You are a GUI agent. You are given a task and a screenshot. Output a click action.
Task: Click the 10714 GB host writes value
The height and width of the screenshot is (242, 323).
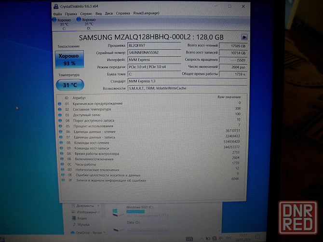point(233,53)
